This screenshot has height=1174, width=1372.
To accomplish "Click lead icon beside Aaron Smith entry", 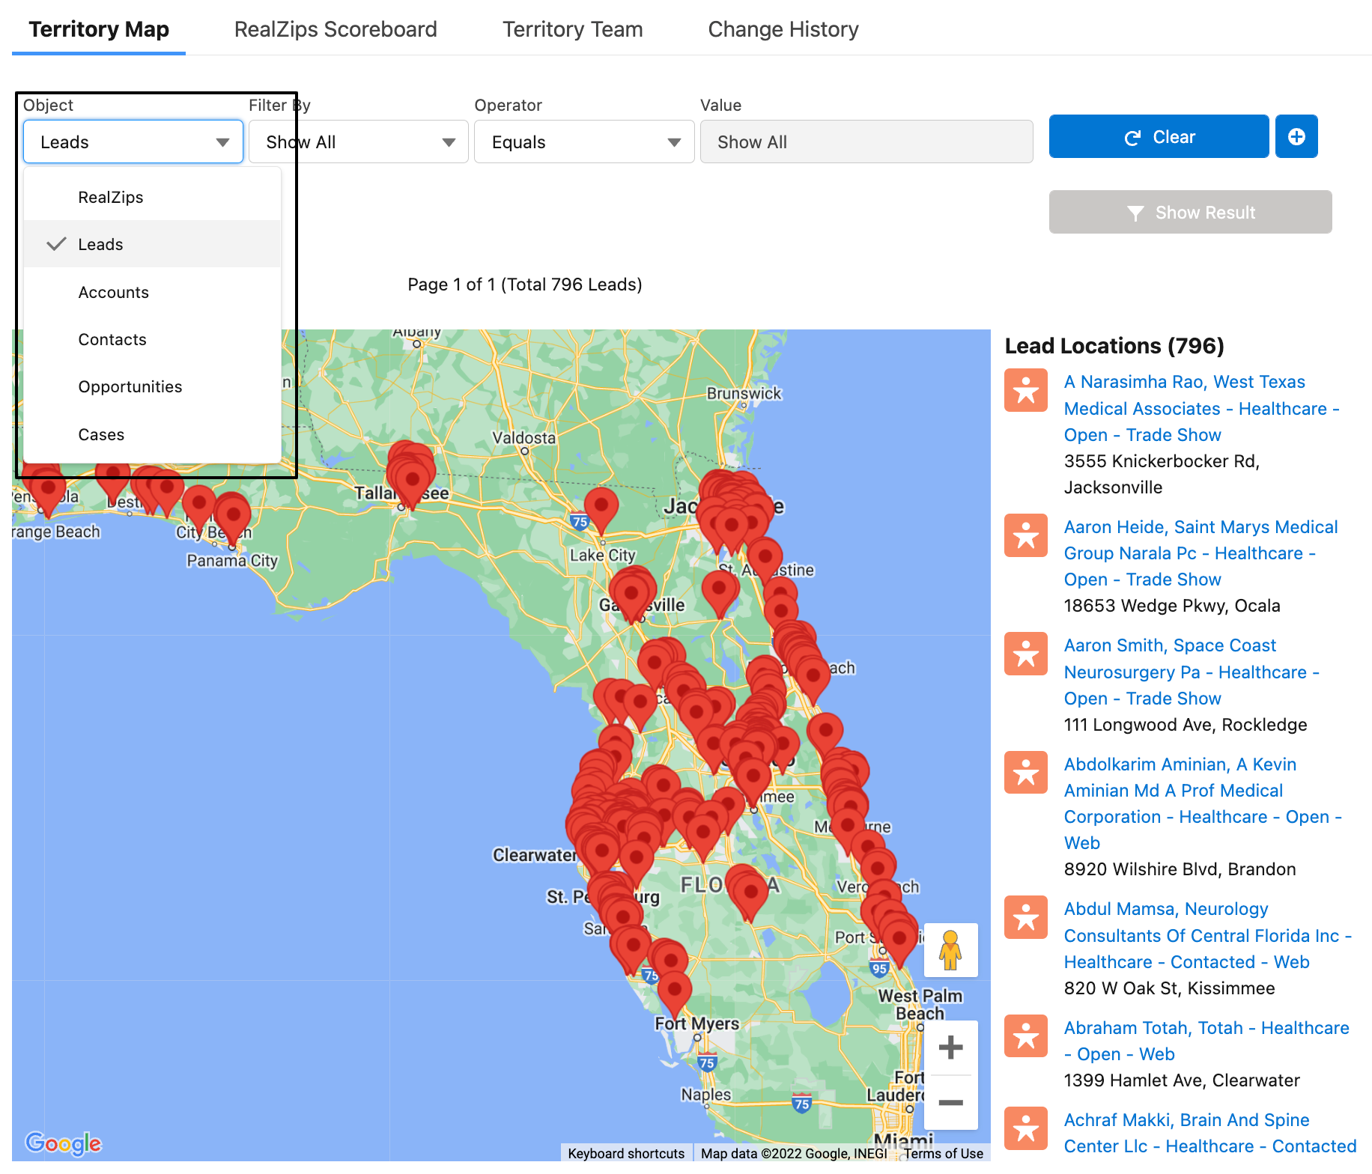I will 1026,654.
